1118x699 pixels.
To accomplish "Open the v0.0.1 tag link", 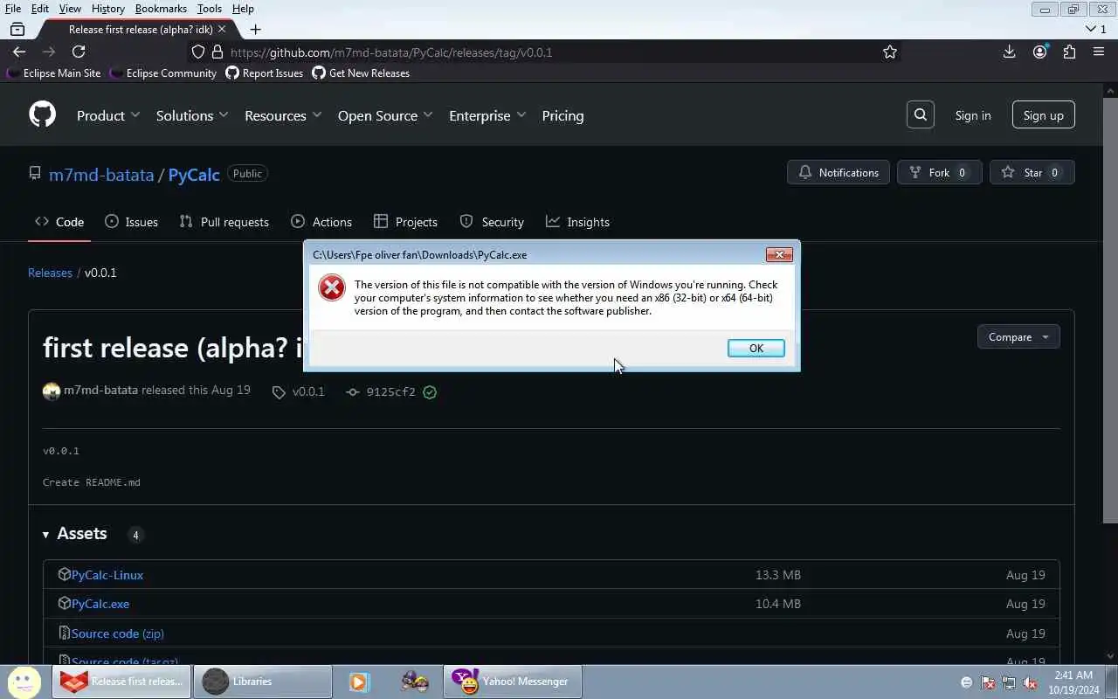I will tap(298, 391).
